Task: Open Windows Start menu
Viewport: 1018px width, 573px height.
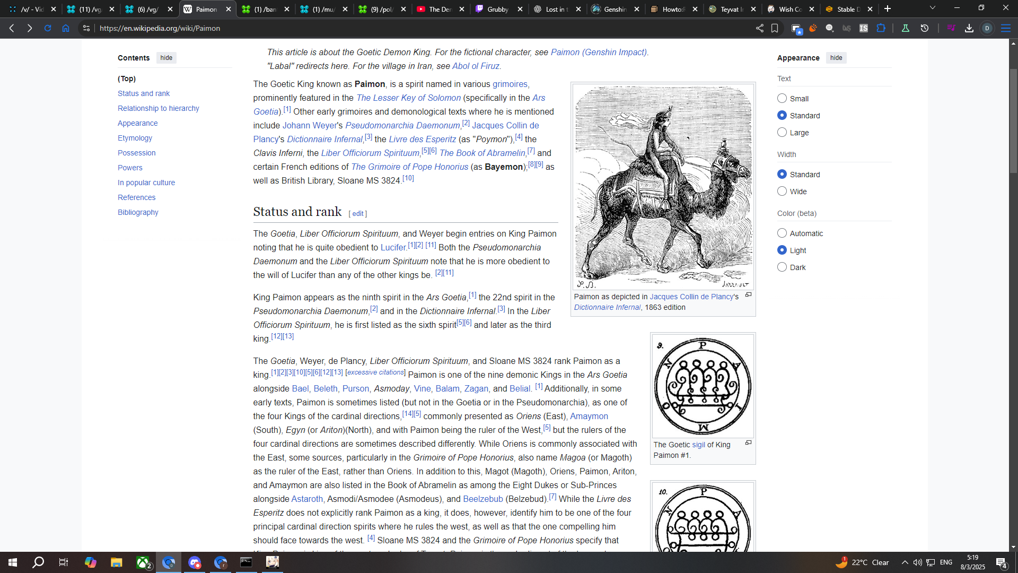Action: [13, 562]
